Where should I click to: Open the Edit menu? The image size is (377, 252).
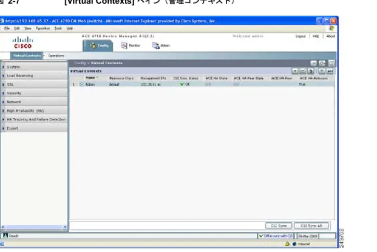(x=17, y=29)
